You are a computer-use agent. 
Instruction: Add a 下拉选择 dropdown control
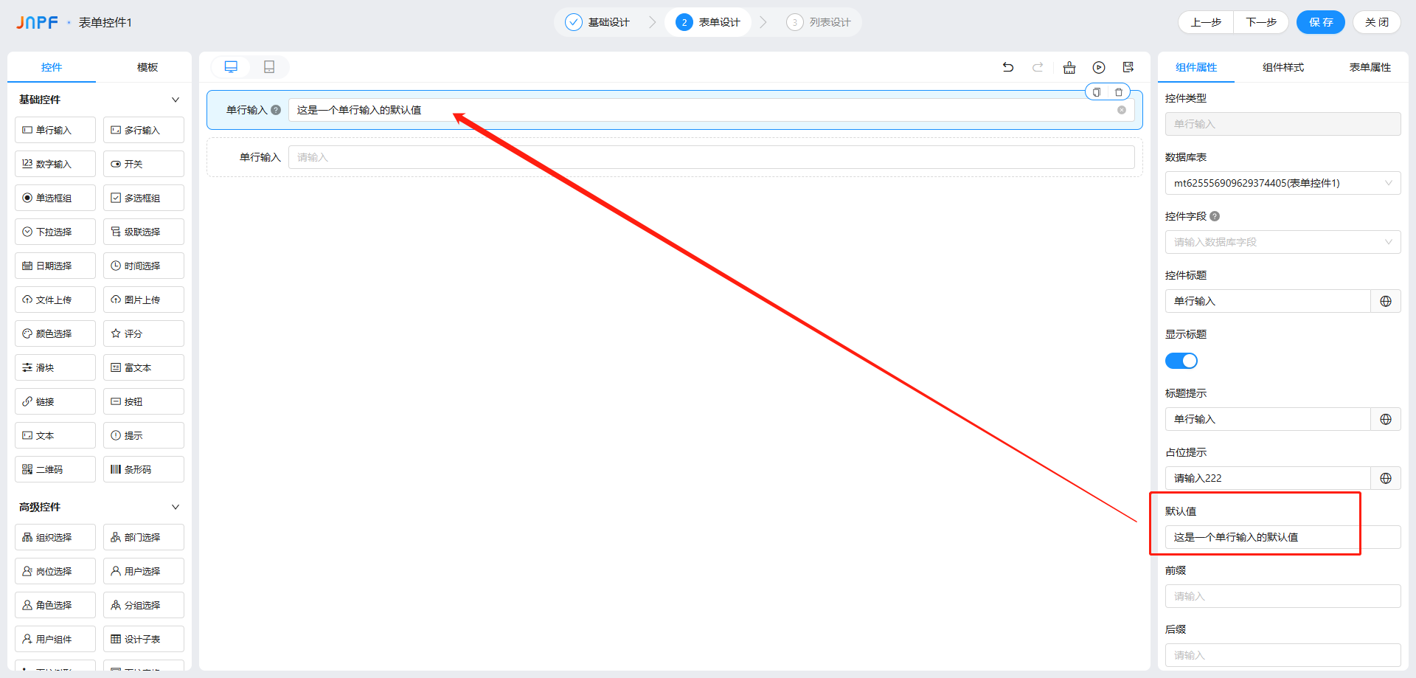pos(55,232)
